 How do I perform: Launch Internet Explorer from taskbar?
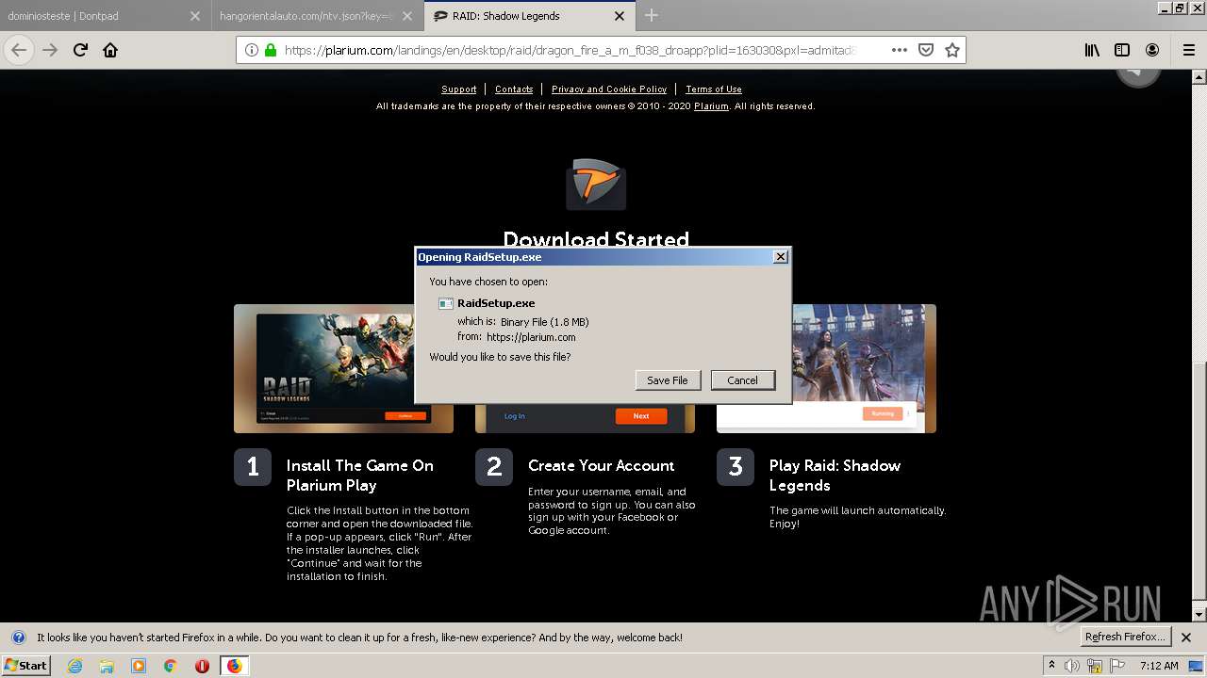coord(75,666)
